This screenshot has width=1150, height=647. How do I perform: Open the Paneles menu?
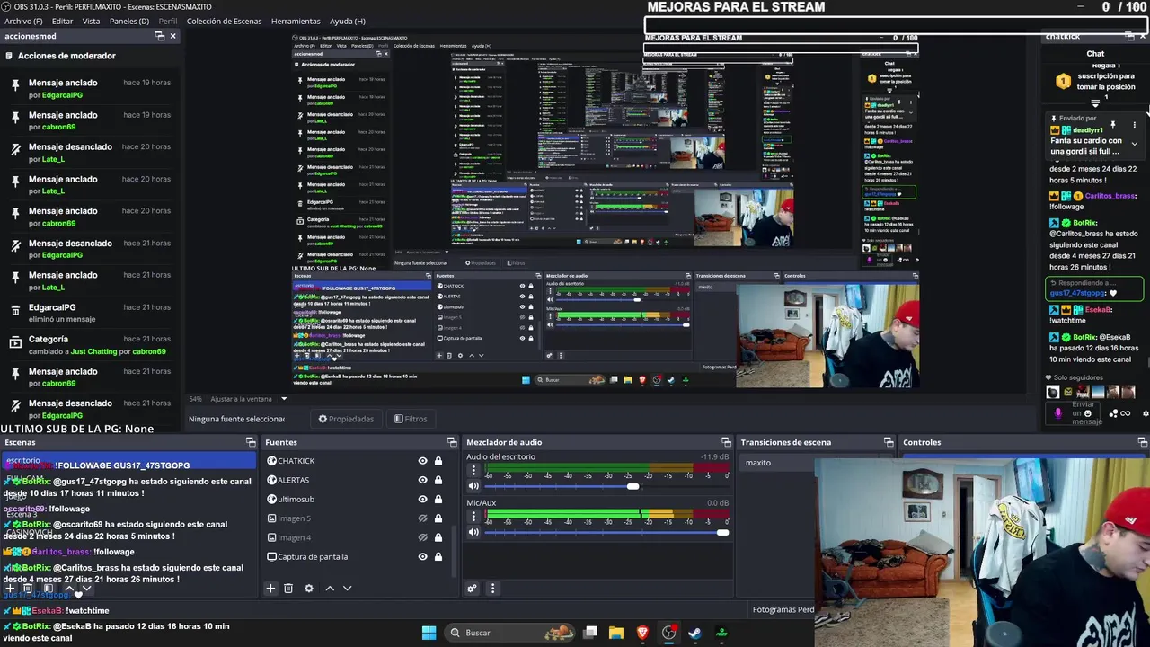[x=129, y=21]
